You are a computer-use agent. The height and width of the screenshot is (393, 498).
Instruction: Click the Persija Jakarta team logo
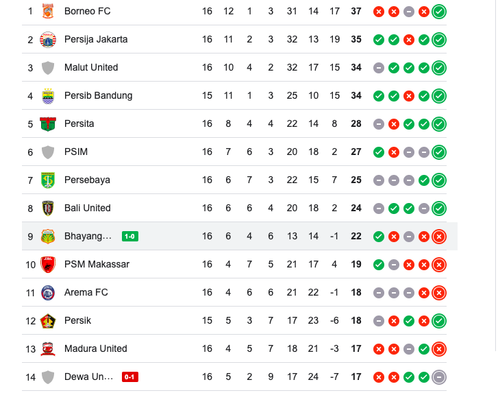pos(48,39)
